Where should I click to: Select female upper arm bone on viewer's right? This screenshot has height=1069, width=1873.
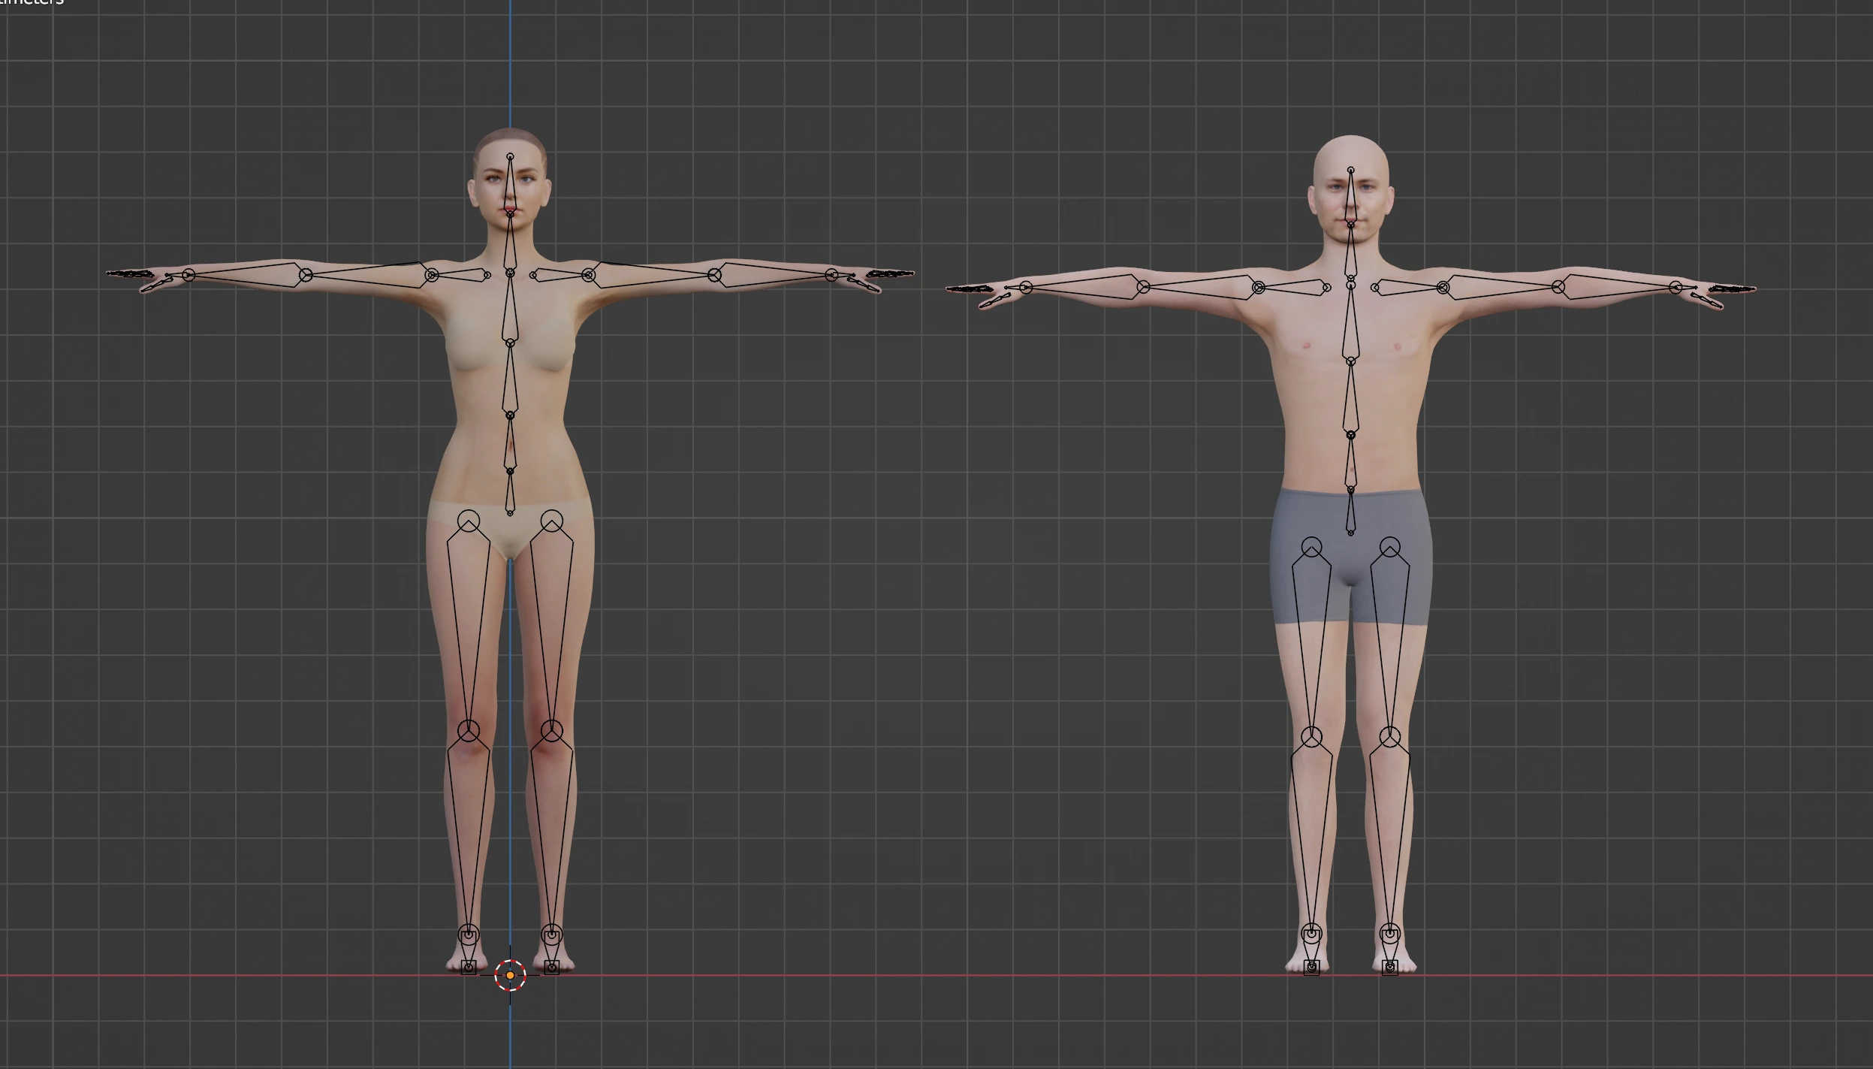[652, 274]
